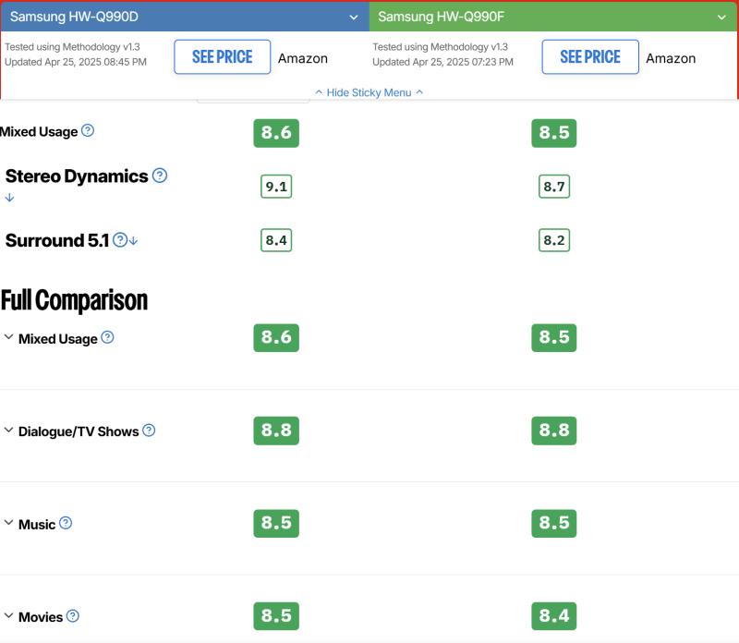
Task: Click the Full Comparison heading
Action: (x=74, y=300)
